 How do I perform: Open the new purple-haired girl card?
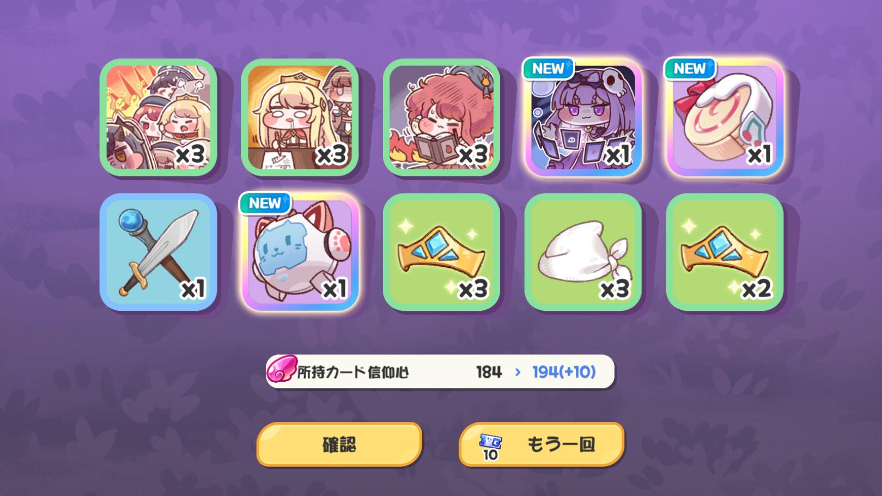(x=583, y=117)
